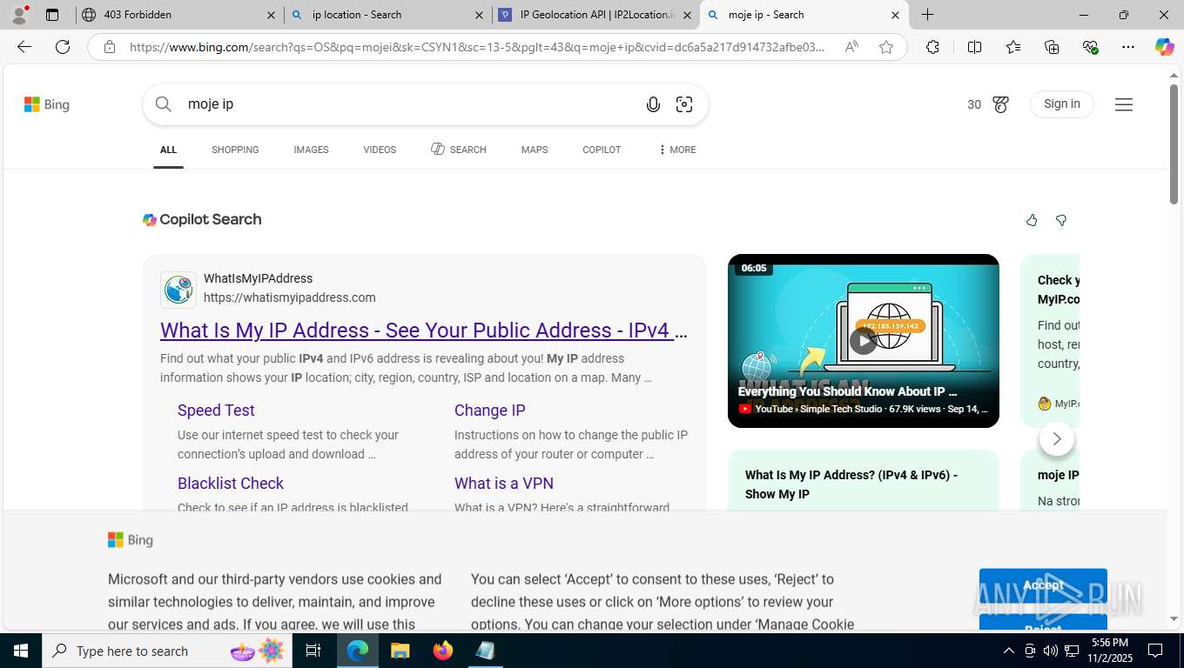Open Task View on the taskbar
This screenshot has height=668, width=1184.
(x=313, y=651)
